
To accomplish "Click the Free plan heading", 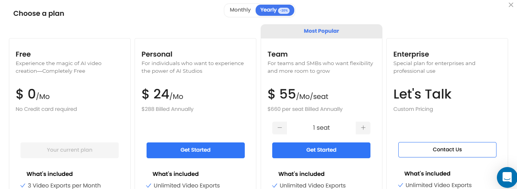I will (x=23, y=54).
